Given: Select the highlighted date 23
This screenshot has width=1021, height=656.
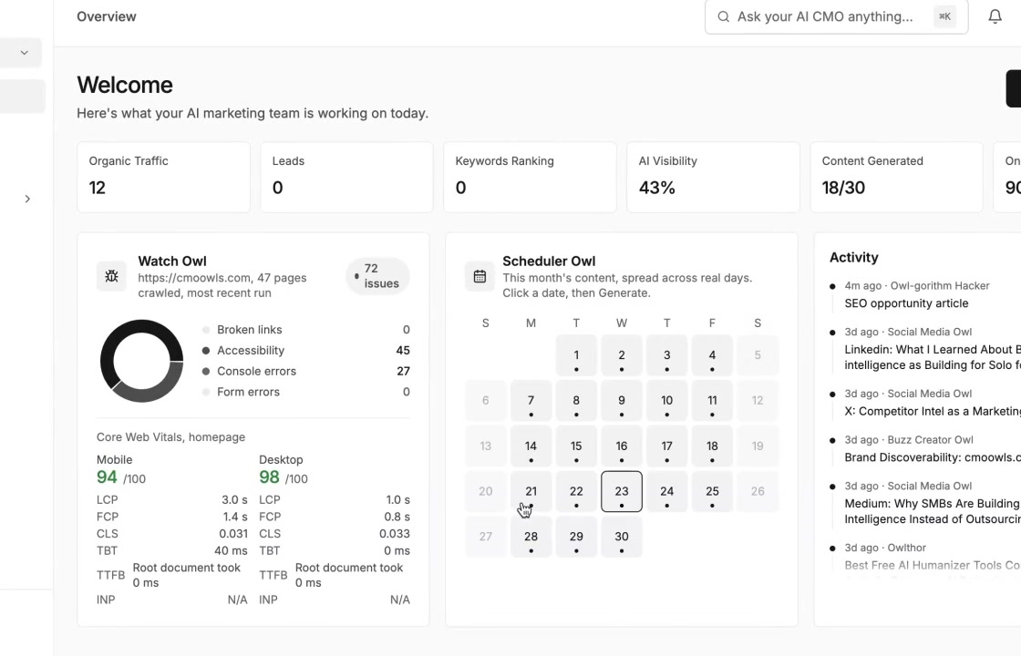Looking at the screenshot, I should [x=621, y=491].
